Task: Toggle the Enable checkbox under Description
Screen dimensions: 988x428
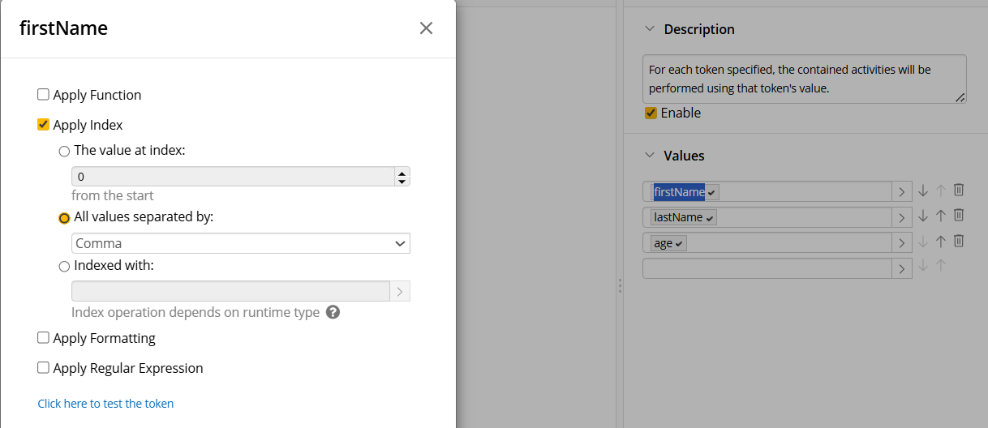Action: pos(651,113)
